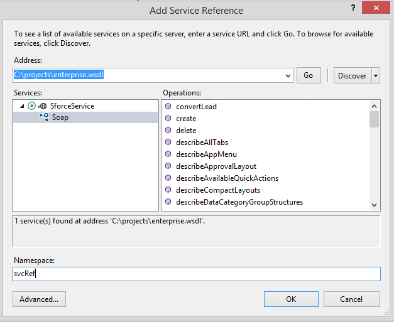
Task: Click the SforceService globe icon
Action: [x=42, y=106]
